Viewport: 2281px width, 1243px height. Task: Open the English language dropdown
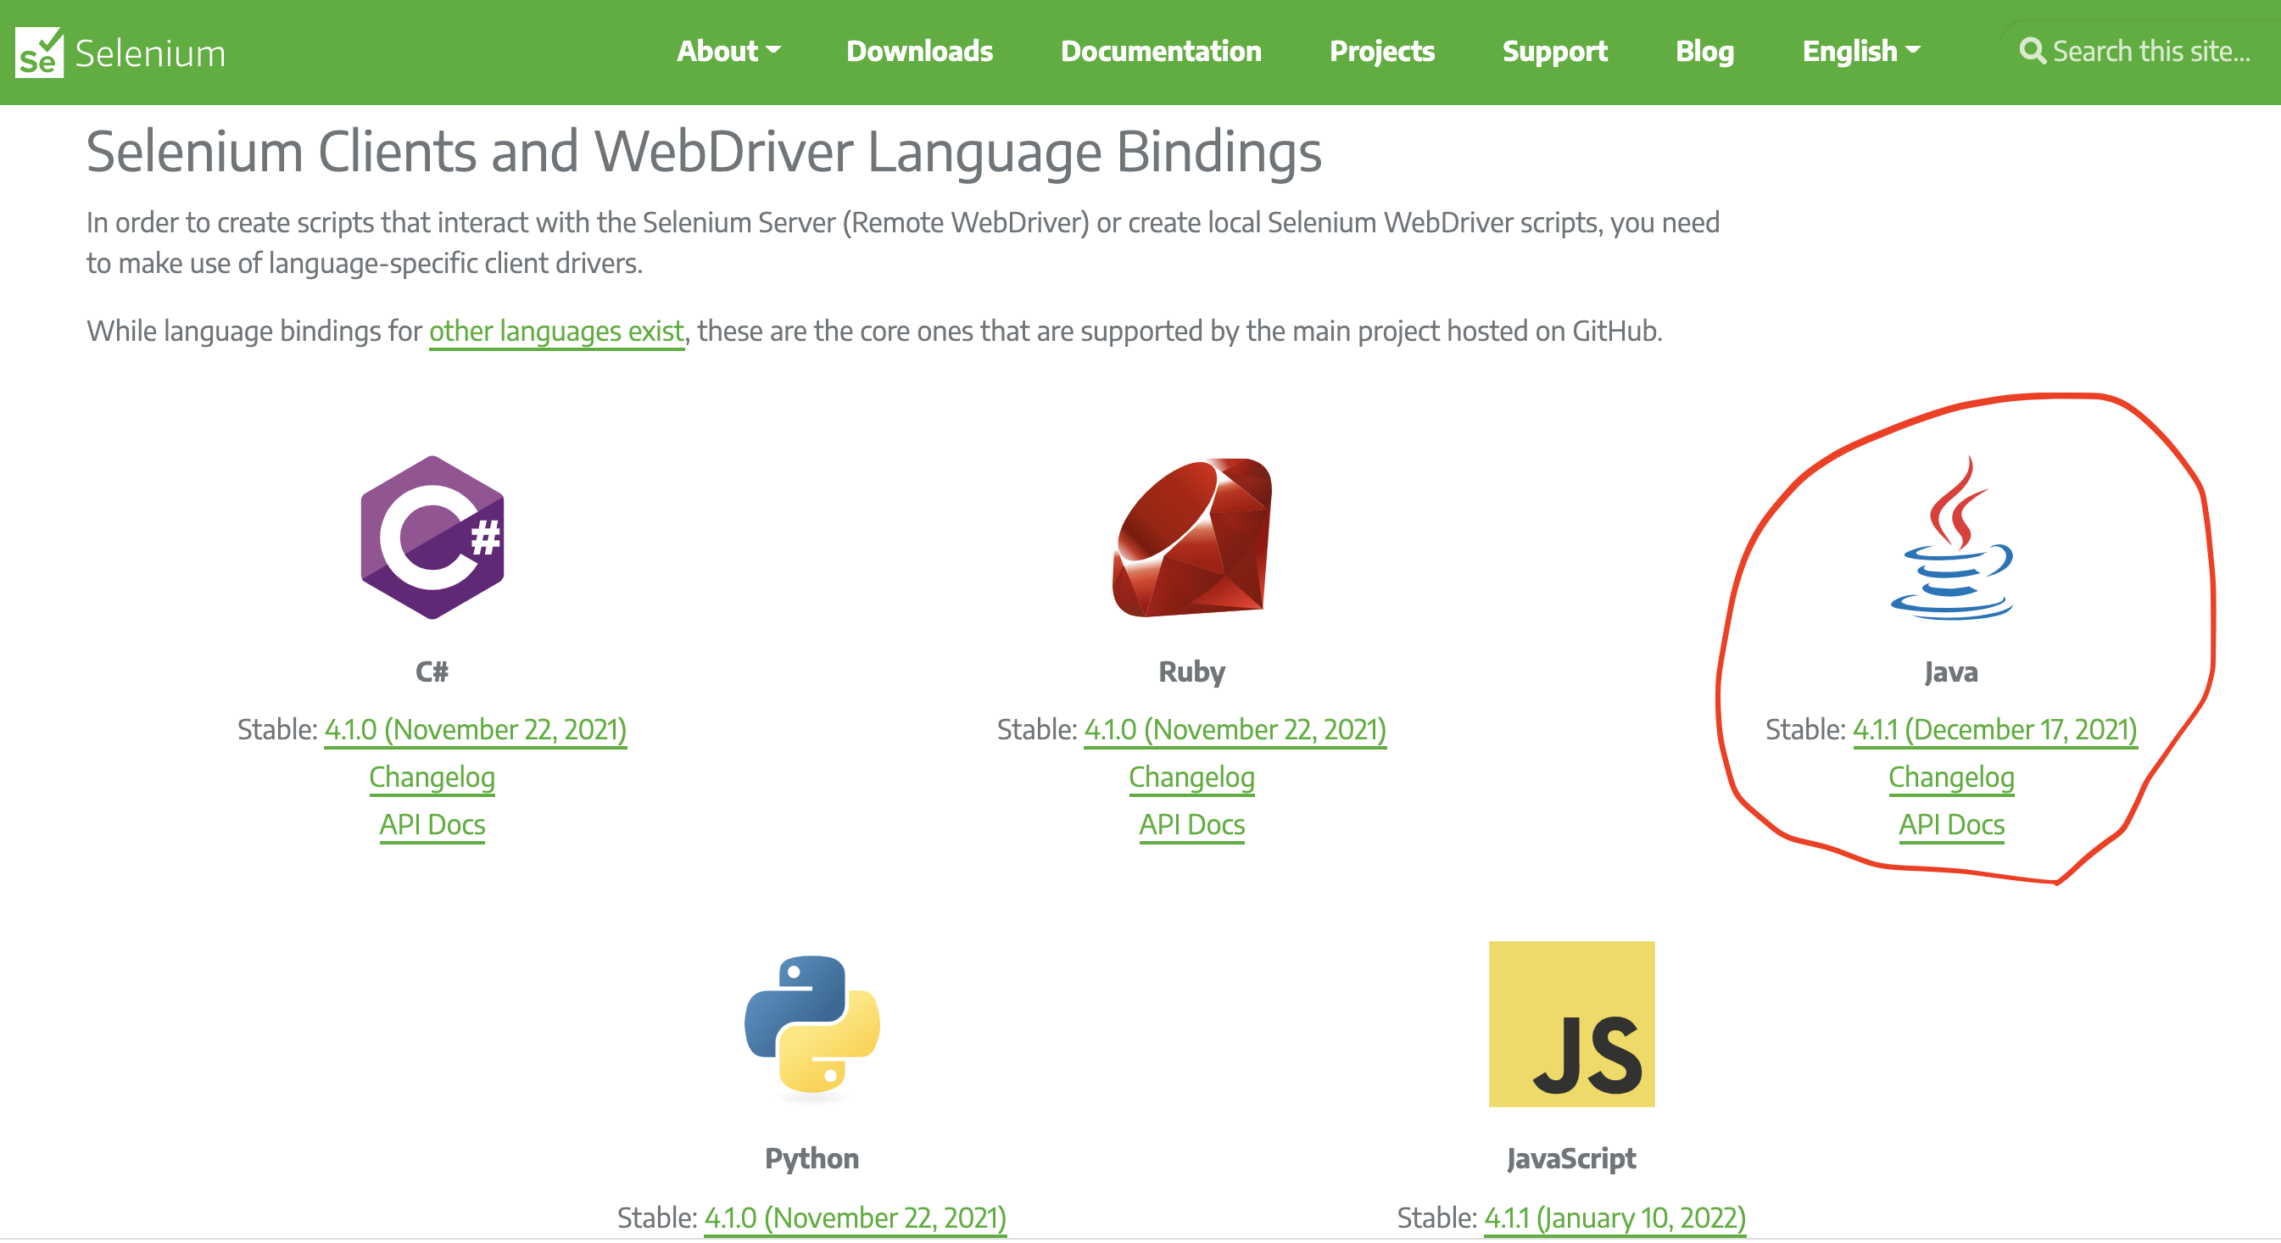click(x=1860, y=52)
